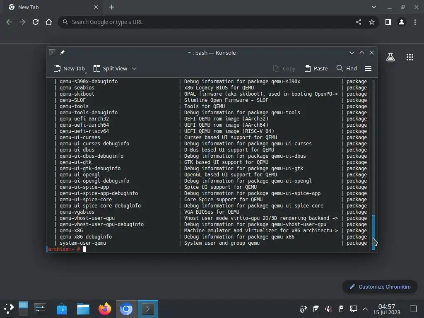Close the Konsole window
Viewport: 424px width, 318px height.
(x=372, y=53)
